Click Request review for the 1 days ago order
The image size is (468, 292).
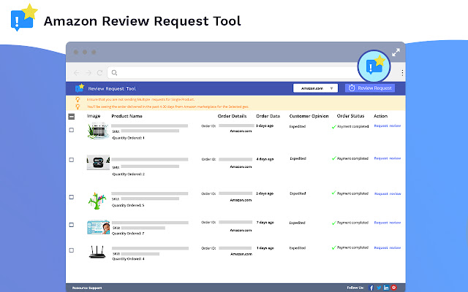388,247
